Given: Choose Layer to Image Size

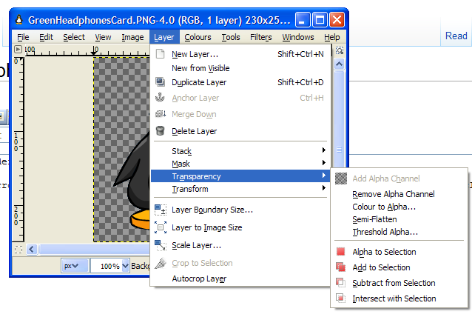Looking at the screenshot, I should (x=240, y=227).
